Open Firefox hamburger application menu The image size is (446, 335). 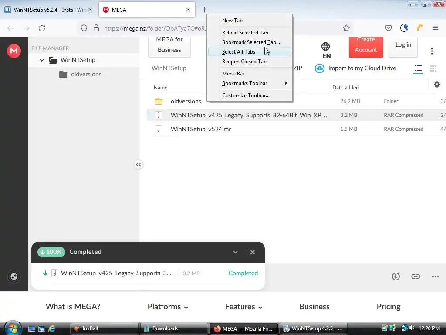(435, 28)
